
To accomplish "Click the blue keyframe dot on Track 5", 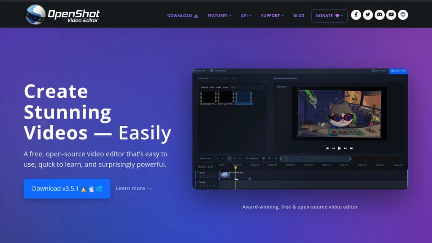I will coord(250,179).
